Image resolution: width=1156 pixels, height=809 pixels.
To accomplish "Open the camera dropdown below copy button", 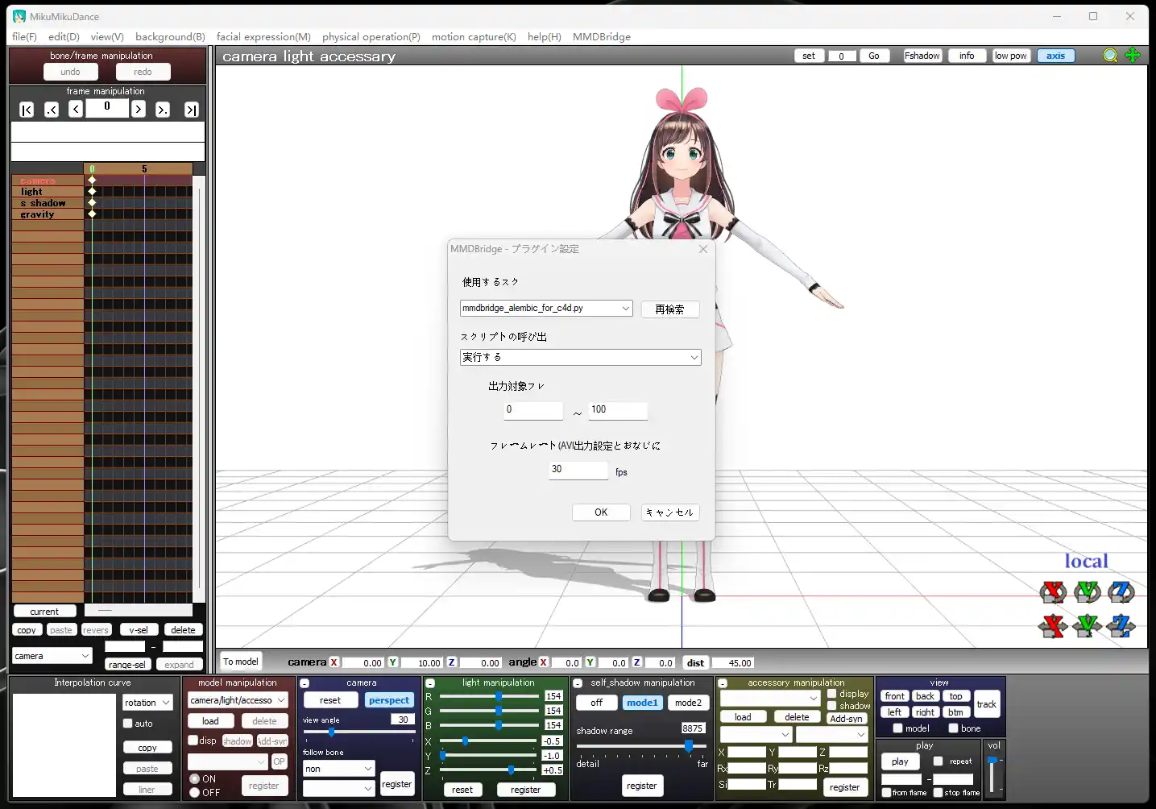I will click(x=52, y=656).
